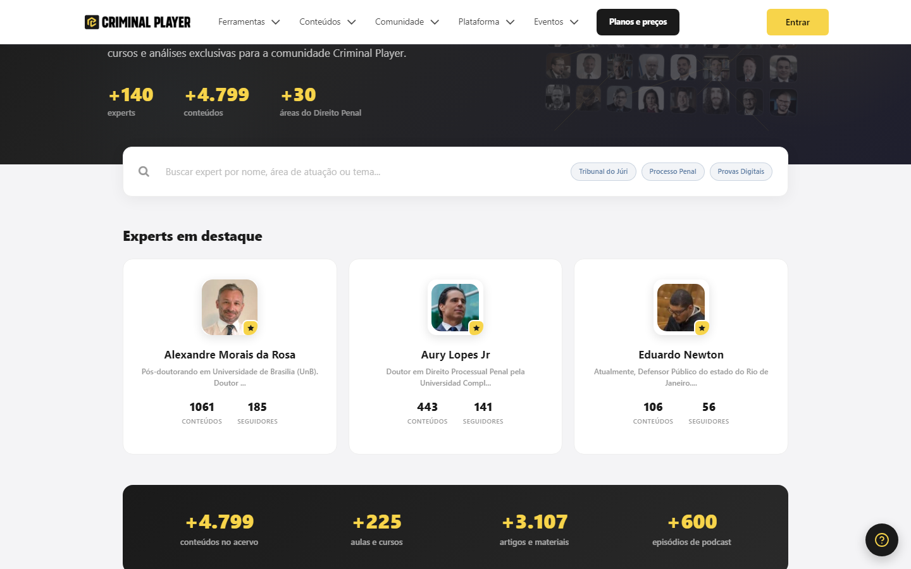Click +225 aulas e cursos statistic
The image size is (911, 569).
coord(376,529)
